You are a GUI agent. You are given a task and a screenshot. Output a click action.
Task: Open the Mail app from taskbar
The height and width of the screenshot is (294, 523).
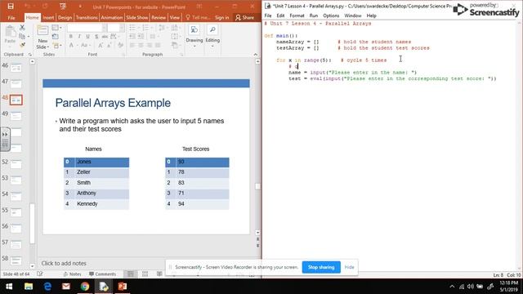(66, 287)
